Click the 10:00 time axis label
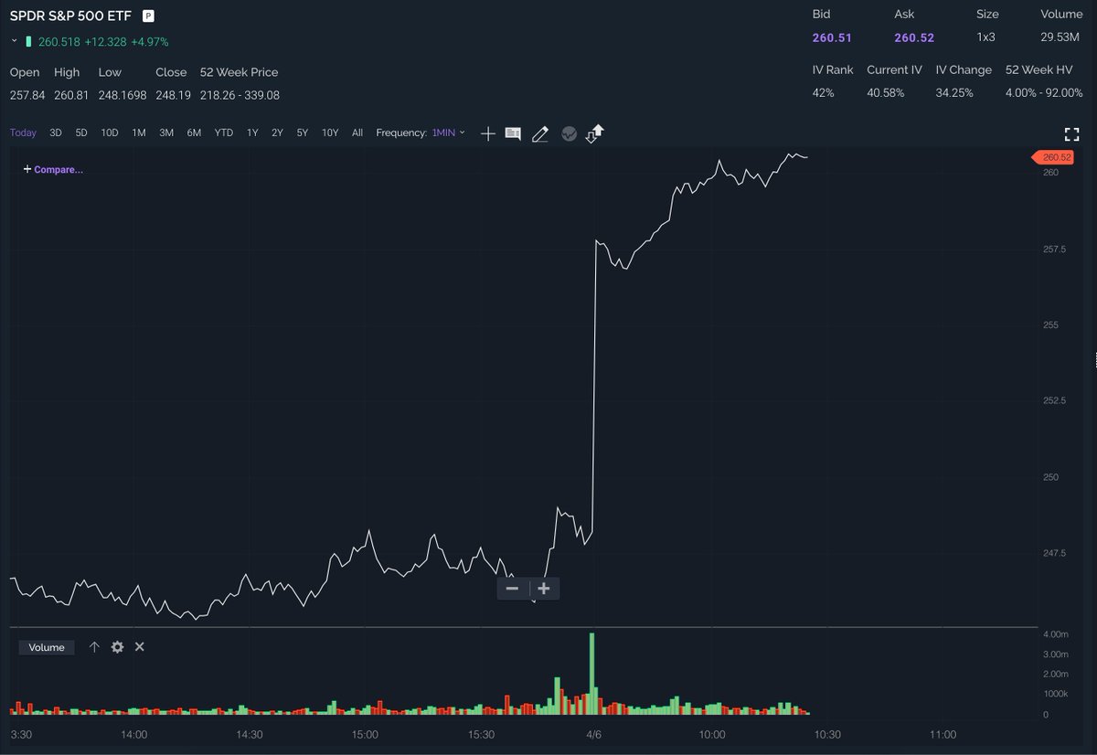The height and width of the screenshot is (755, 1097). pos(712,735)
